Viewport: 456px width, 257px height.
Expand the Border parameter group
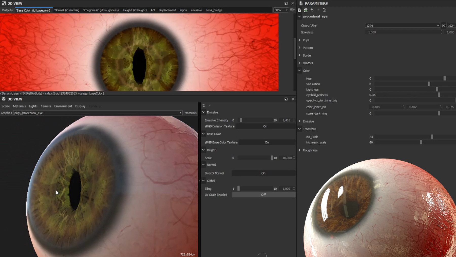299,55
